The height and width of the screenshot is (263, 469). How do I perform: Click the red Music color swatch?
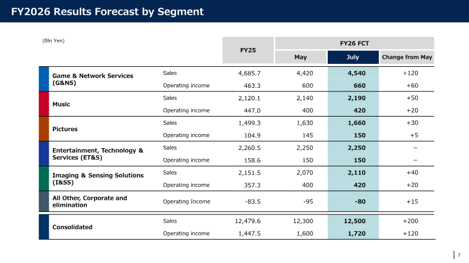[43, 104]
